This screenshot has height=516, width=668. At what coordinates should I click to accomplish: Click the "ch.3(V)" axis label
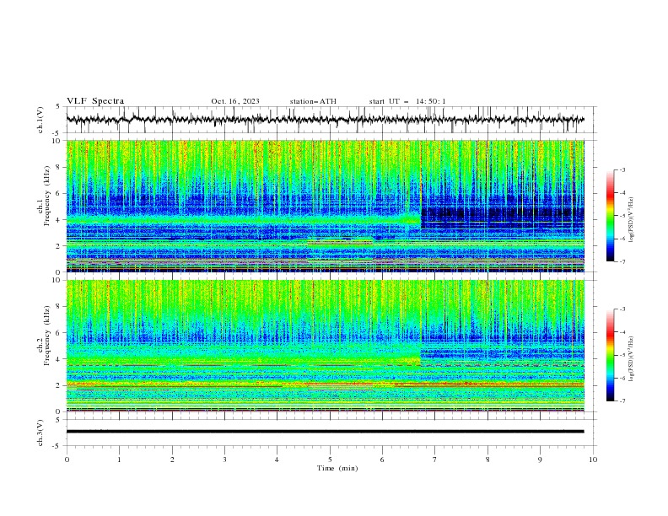(40, 433)
